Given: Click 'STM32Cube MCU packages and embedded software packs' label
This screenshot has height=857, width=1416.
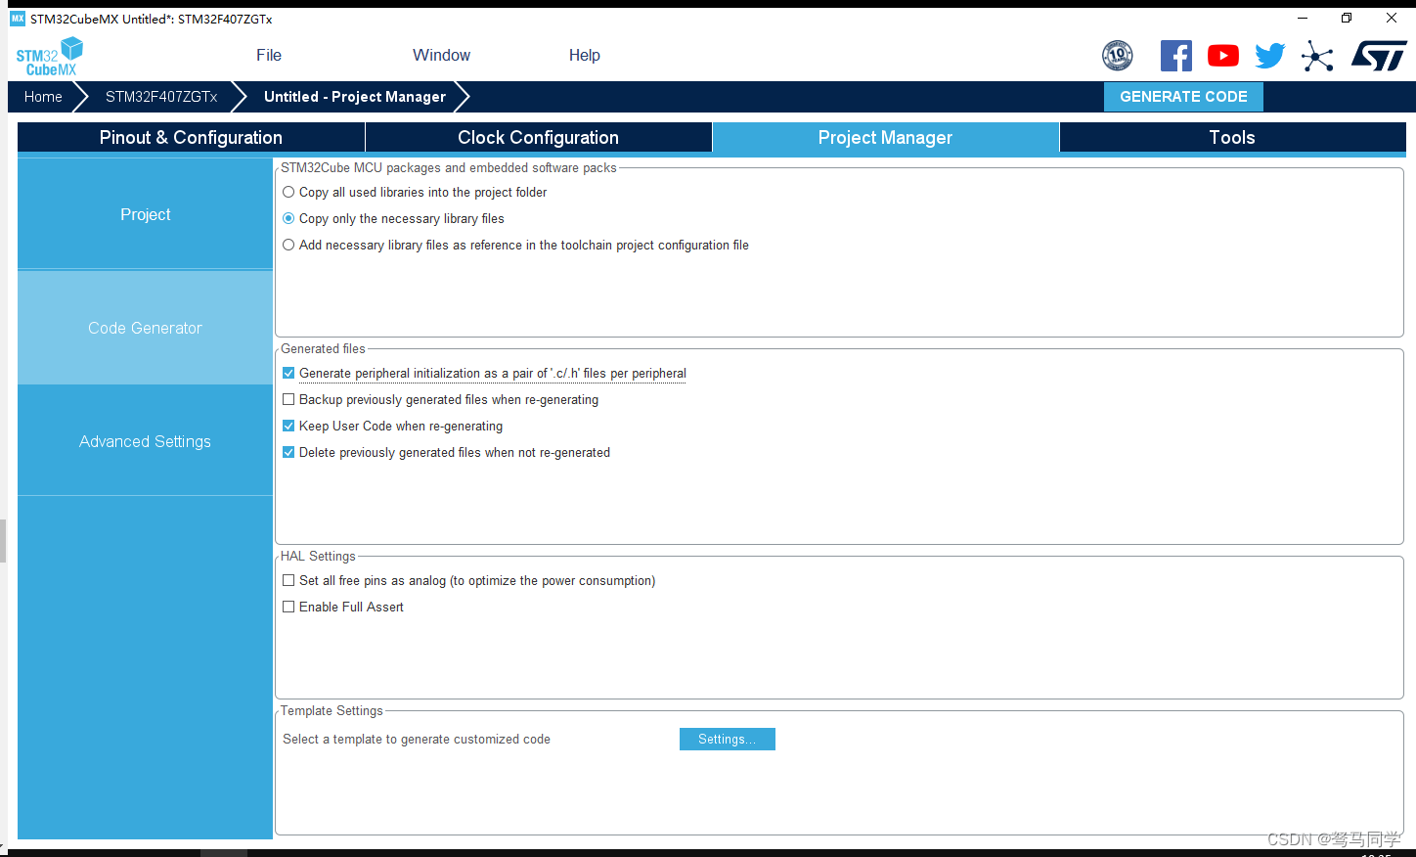Looking at the screenshot, I should pos(449,168).
